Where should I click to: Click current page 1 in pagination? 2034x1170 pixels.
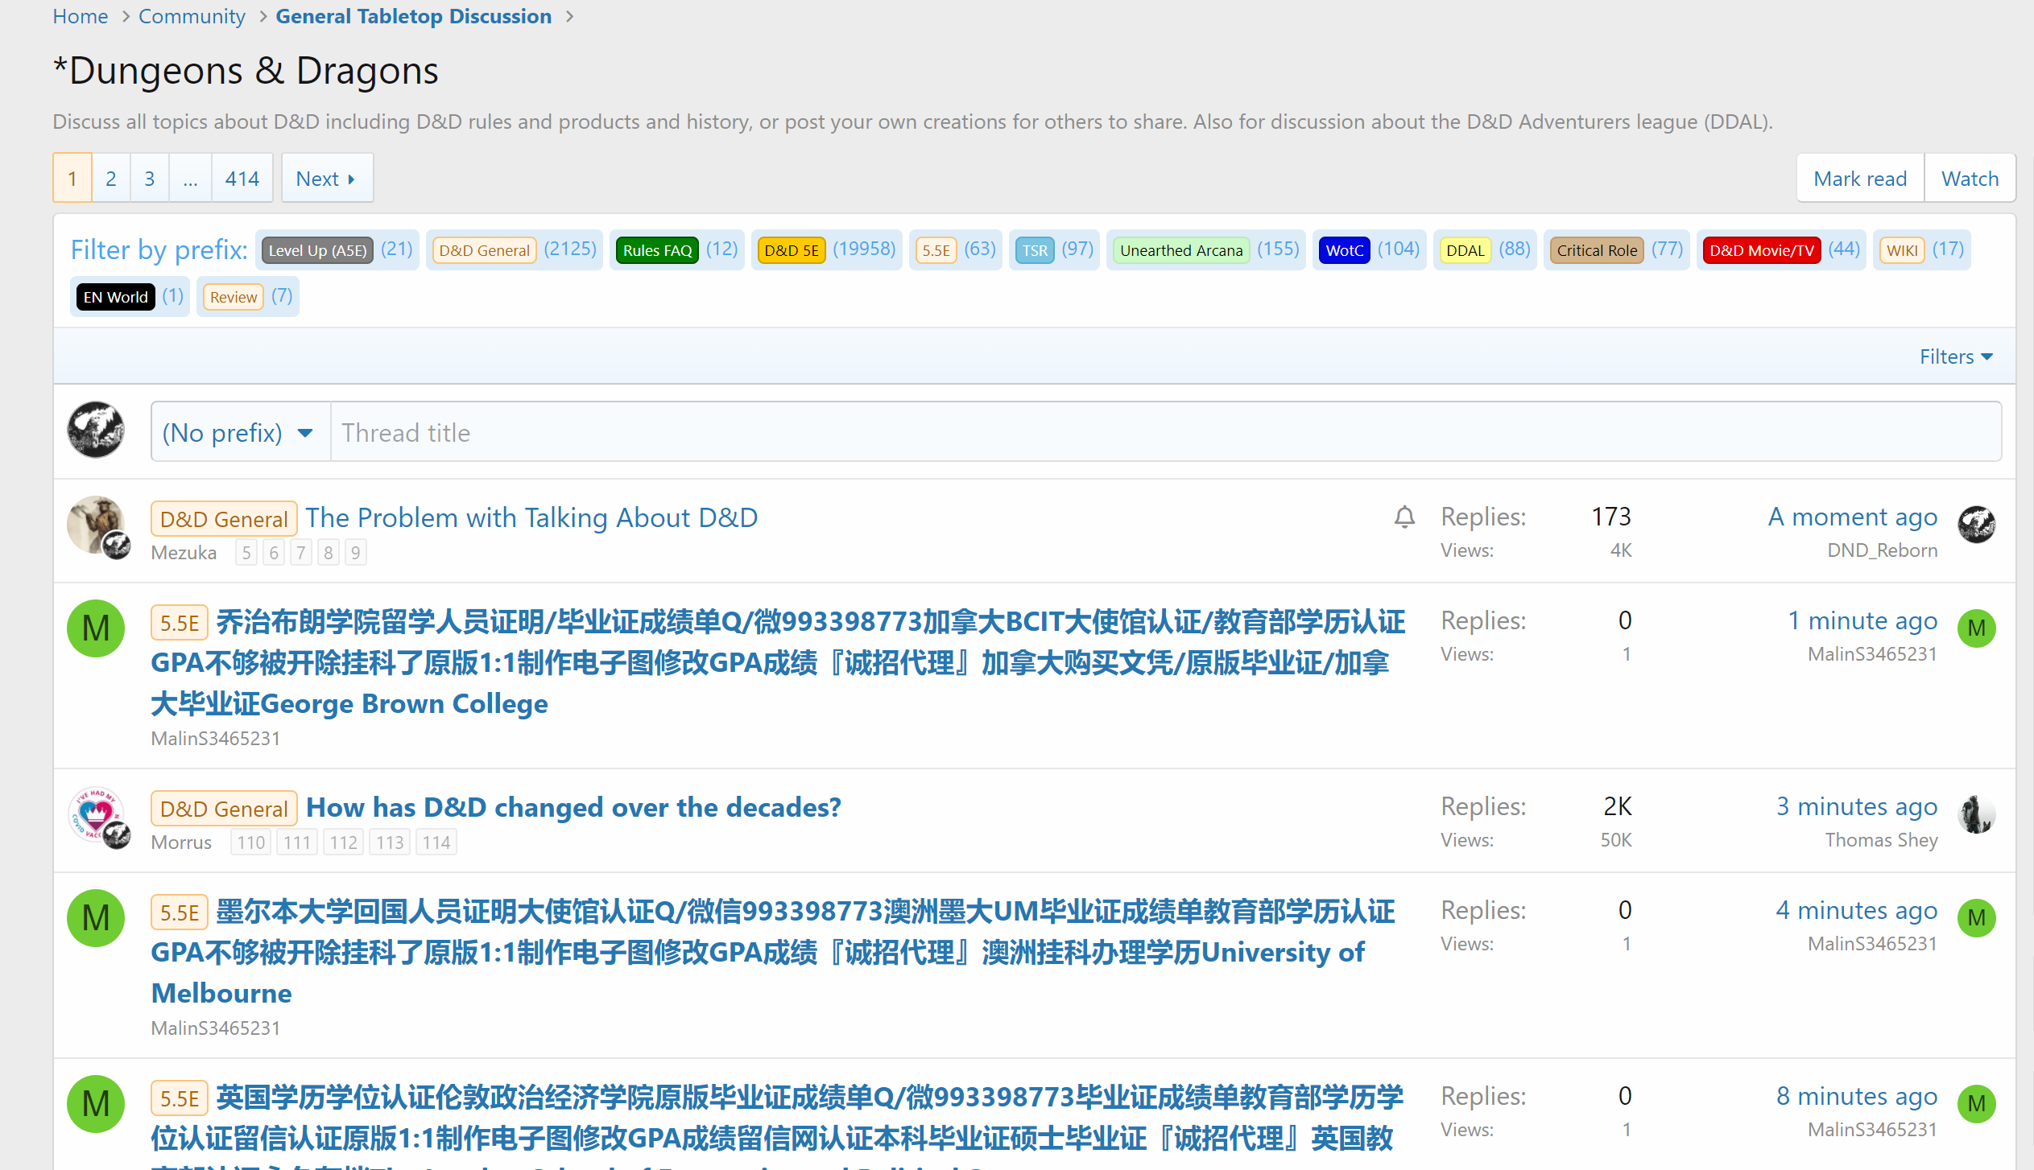click(72, 178)
